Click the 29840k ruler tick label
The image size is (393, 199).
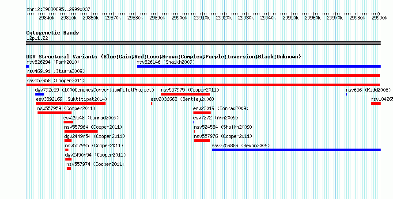pos(46,18)
